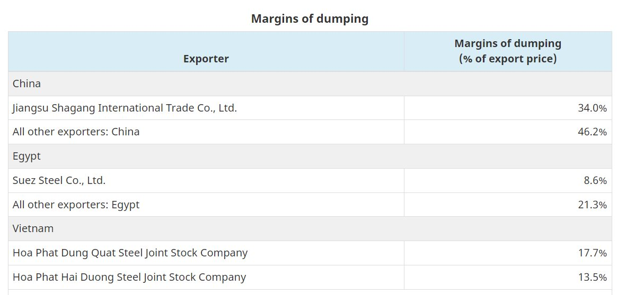Click the "(% of export price)" header line

[x=508, y=59]
